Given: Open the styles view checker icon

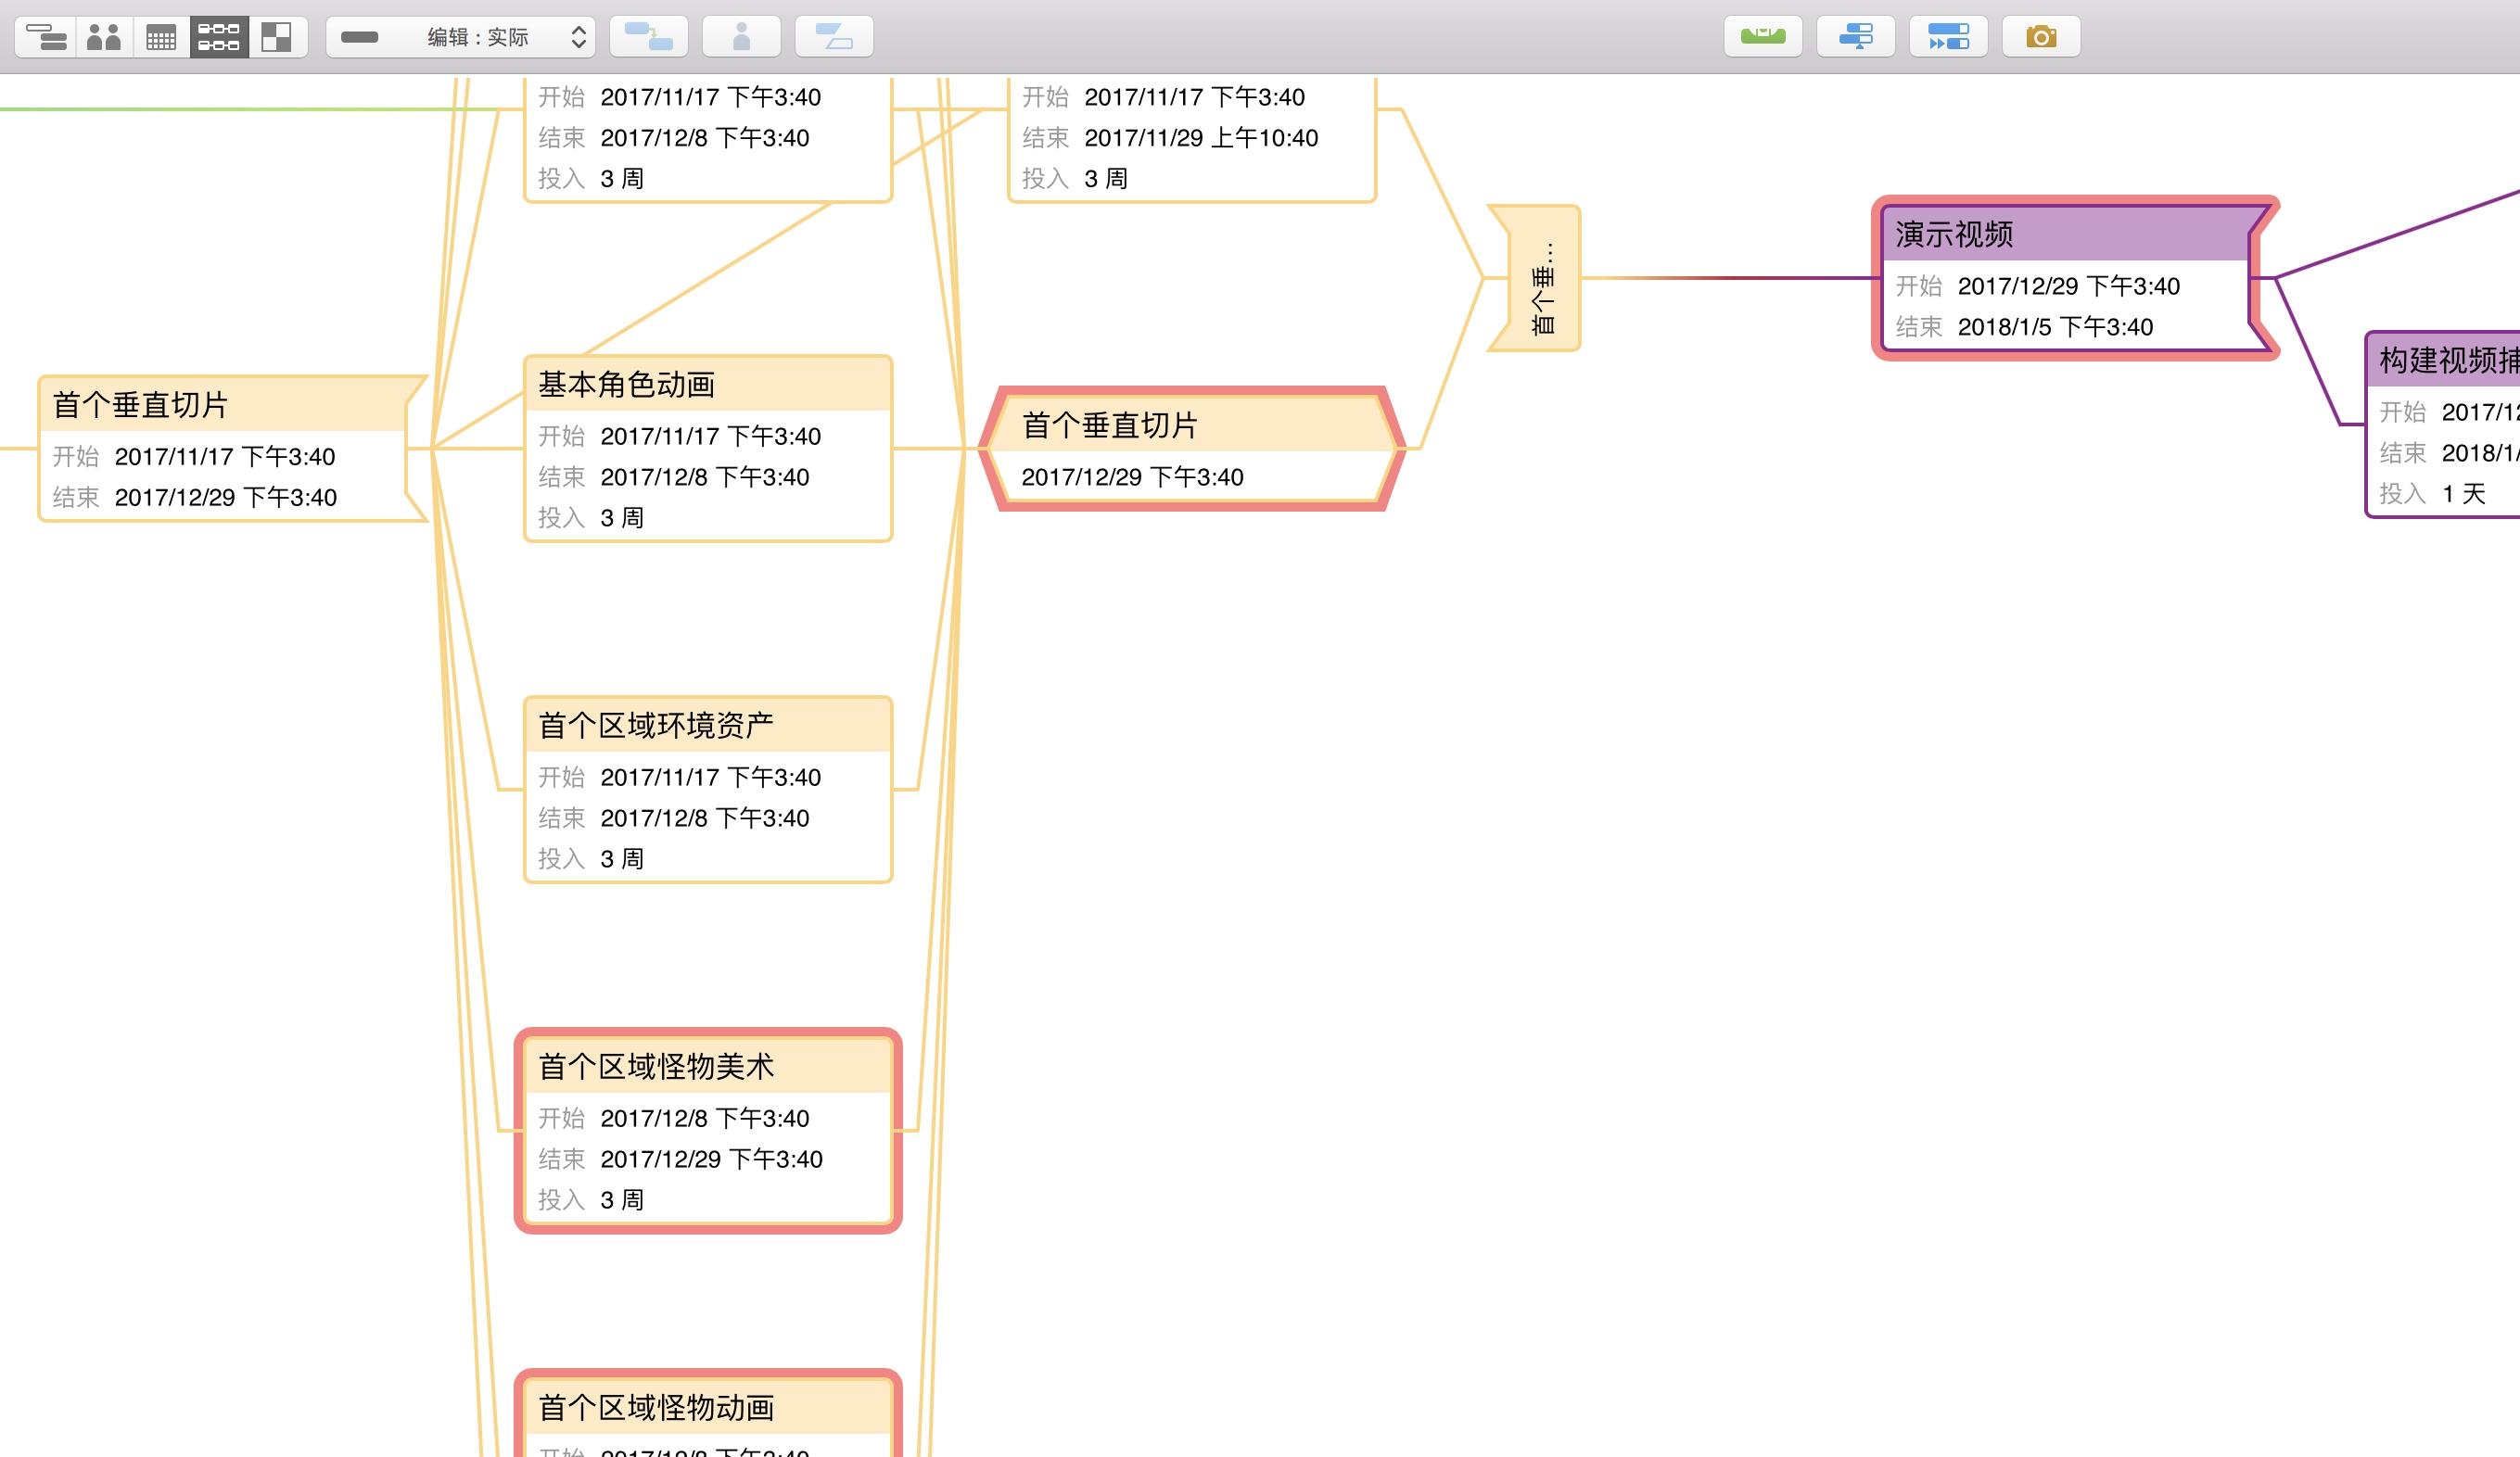Looking at the screenshot, I should tap(277, 37).
